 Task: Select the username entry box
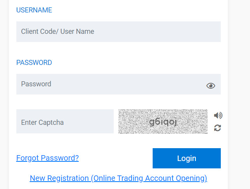118,31
